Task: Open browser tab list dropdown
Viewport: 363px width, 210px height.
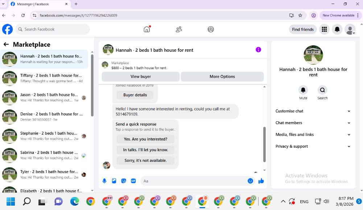Action: click(3, 4)
